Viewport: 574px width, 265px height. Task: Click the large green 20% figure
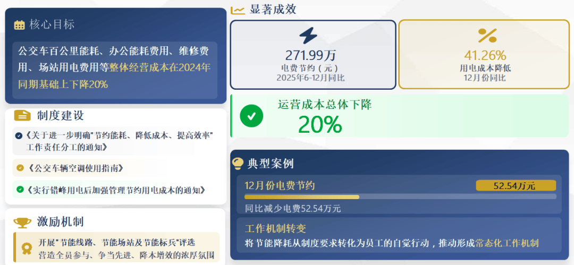coord(319,124)
